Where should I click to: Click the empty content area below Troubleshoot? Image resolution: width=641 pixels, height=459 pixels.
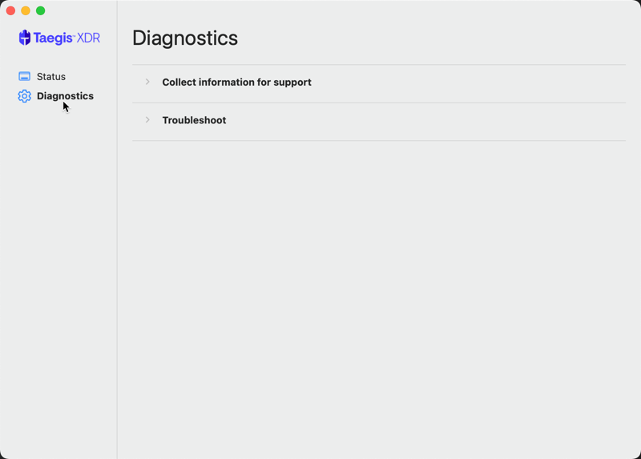[x=379, y=298]
